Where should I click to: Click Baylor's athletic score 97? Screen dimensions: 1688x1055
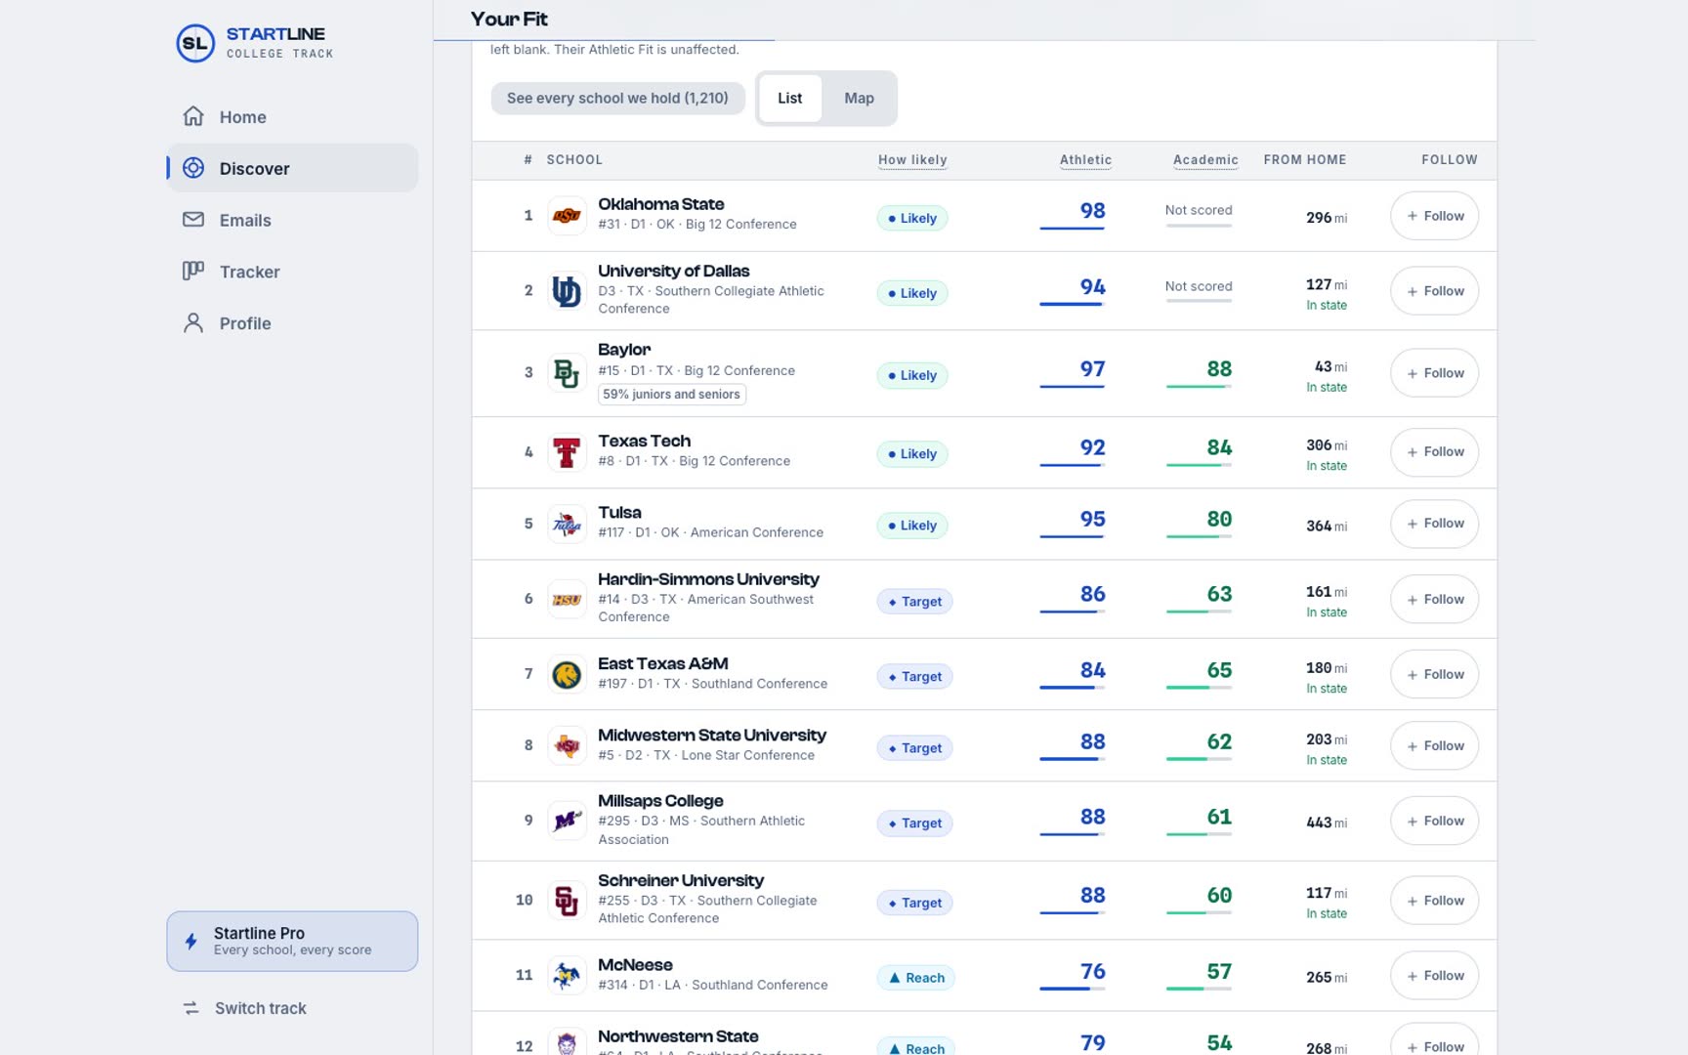pyautogui.click(x=1092, y=369)
